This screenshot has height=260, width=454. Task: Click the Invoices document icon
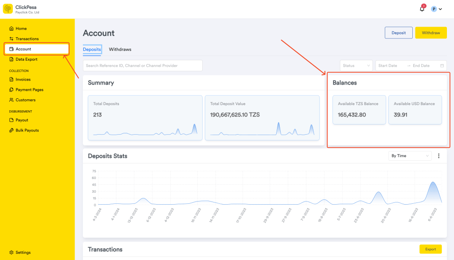pyautogui.click(x=11, y=79)
